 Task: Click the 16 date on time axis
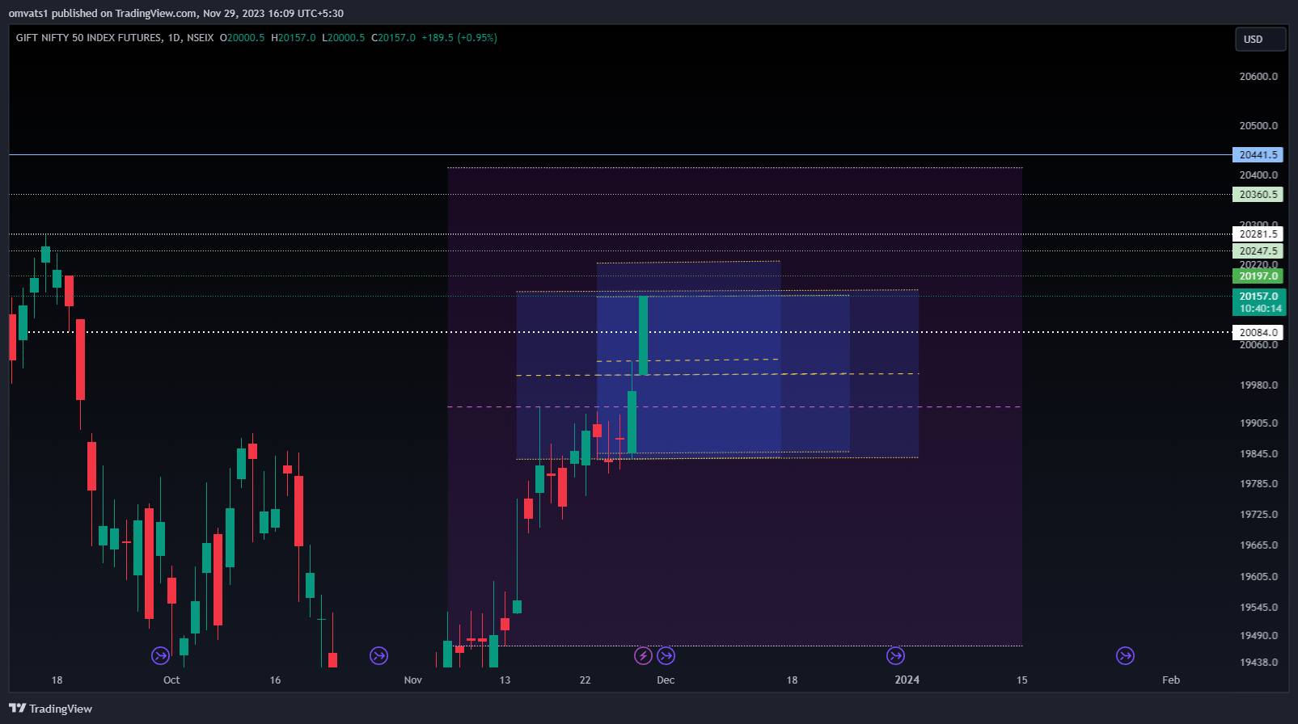(x=275, y=680)
